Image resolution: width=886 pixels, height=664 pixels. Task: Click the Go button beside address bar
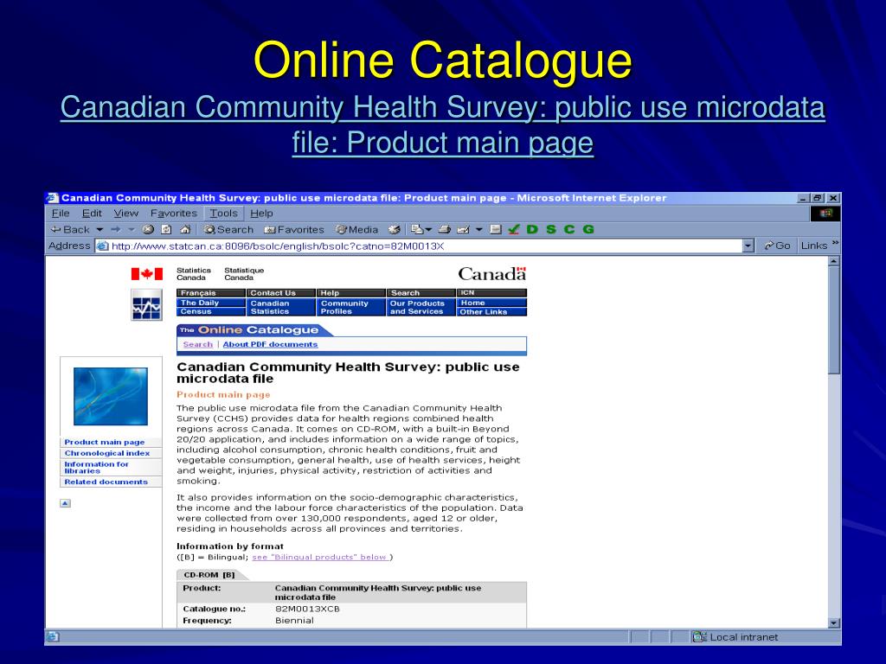pyautogui.click(x=778, y=246)
